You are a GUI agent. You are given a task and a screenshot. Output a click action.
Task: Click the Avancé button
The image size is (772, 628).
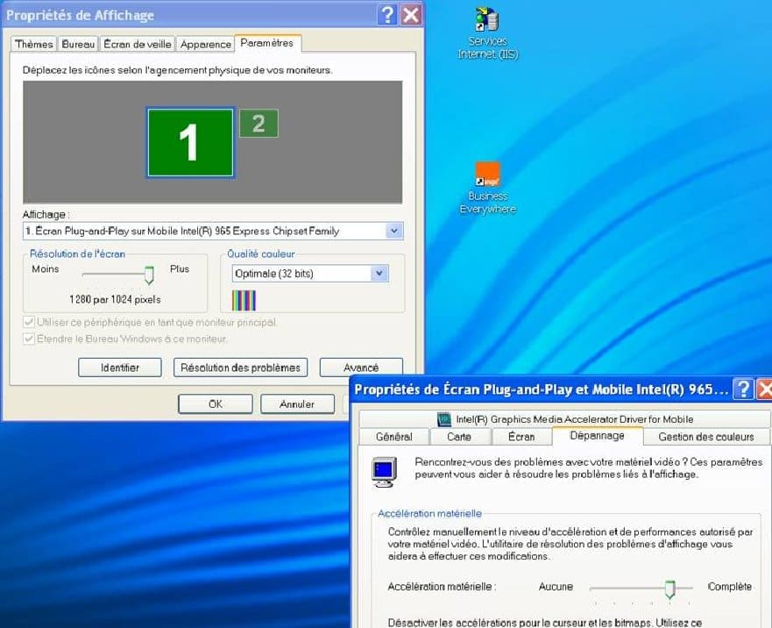click(360, 368)
